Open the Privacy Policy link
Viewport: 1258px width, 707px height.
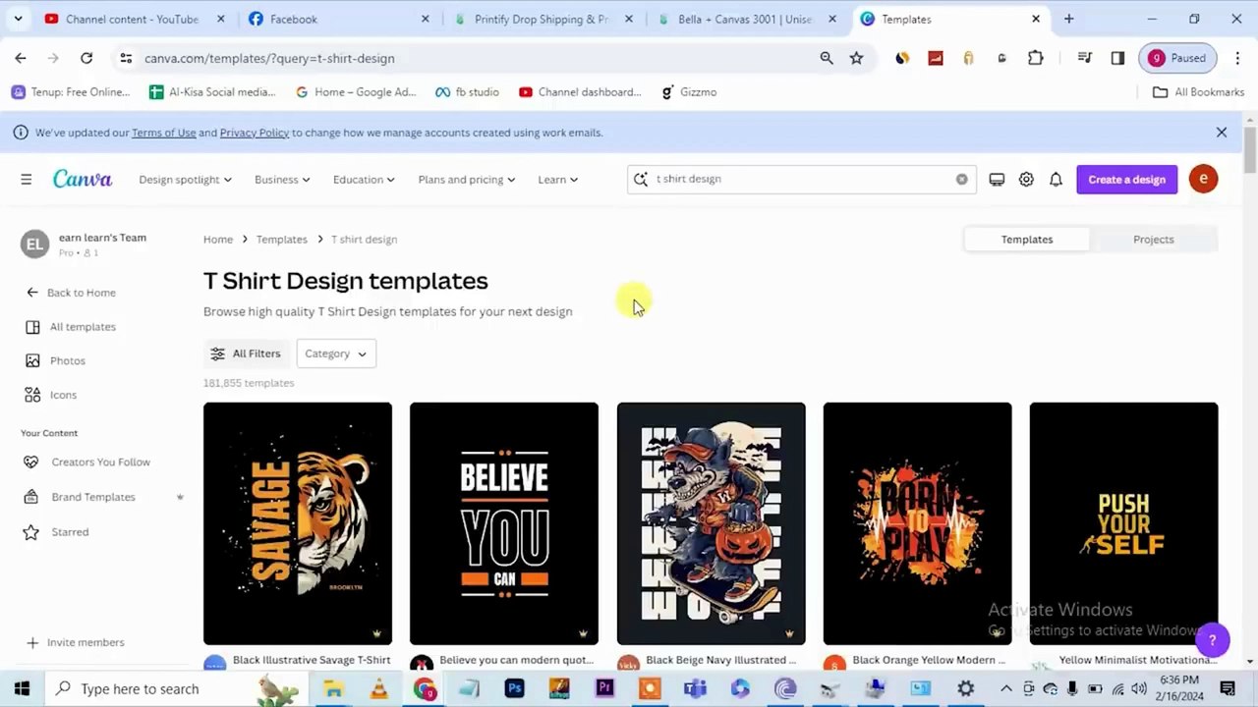tap(254, 133)
